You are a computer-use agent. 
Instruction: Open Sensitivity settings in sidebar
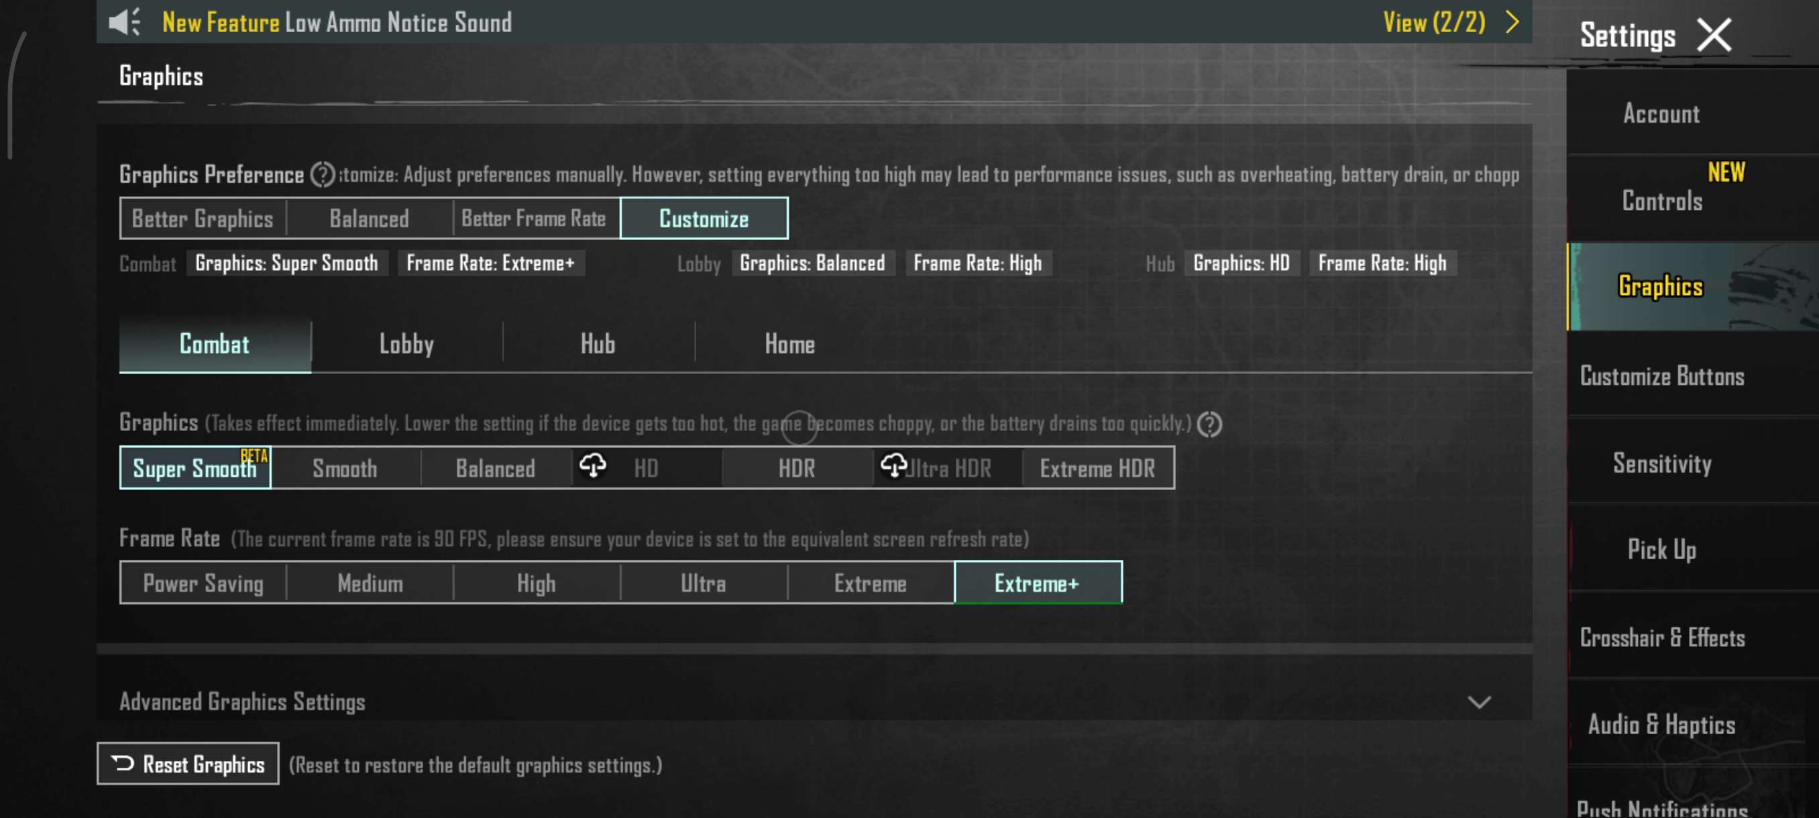coord(1661,463)
